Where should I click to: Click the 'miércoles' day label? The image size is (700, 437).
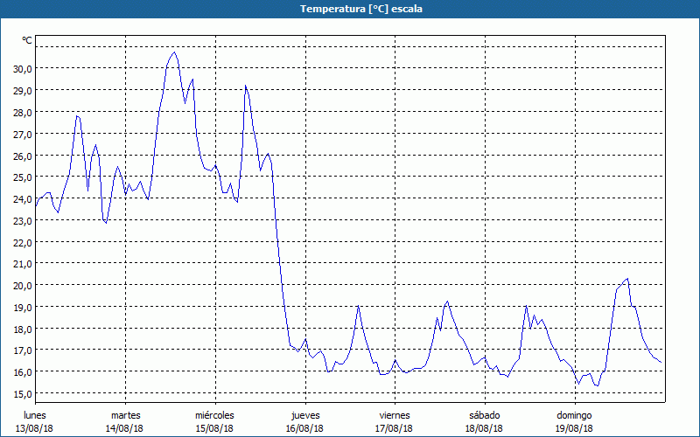[x=214, y=416]
